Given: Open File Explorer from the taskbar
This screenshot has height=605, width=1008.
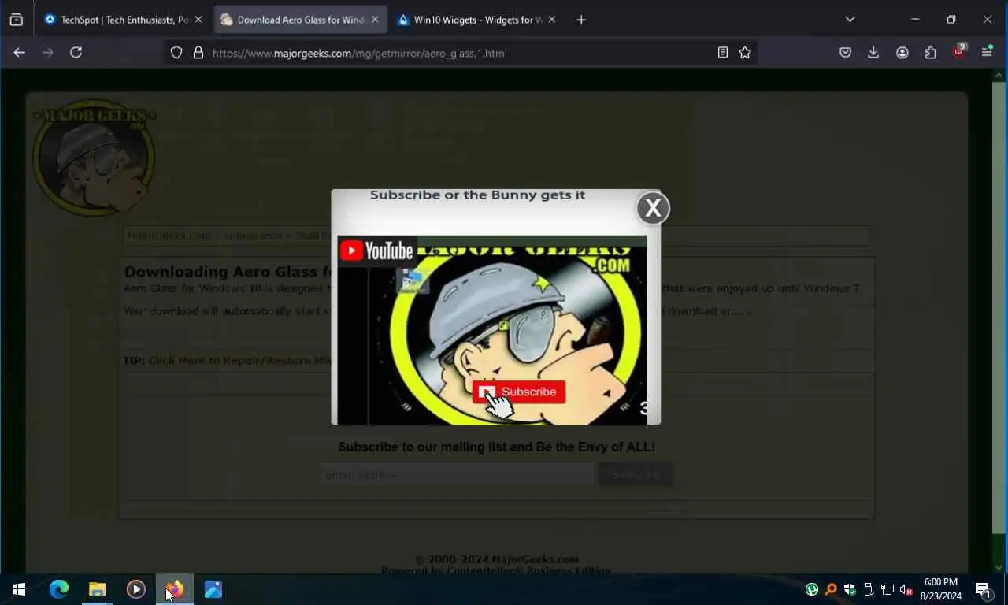Looking at the screenshot, I should click(97, 589).
